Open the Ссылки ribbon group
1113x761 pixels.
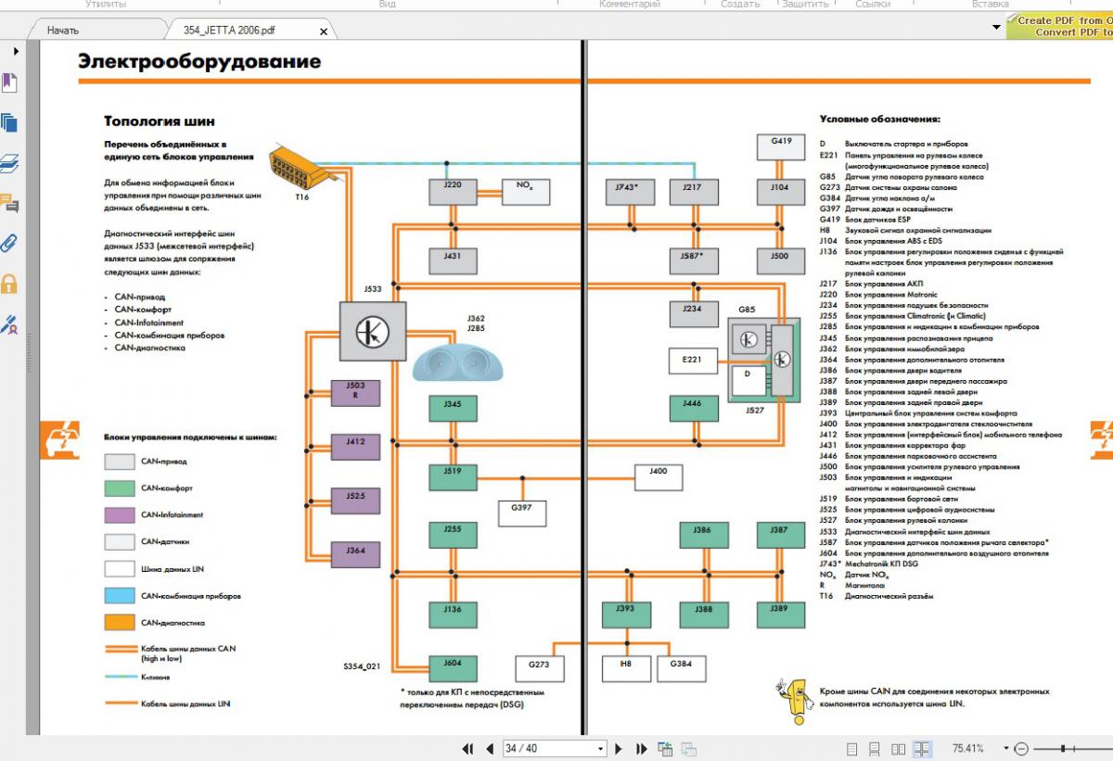873,5
